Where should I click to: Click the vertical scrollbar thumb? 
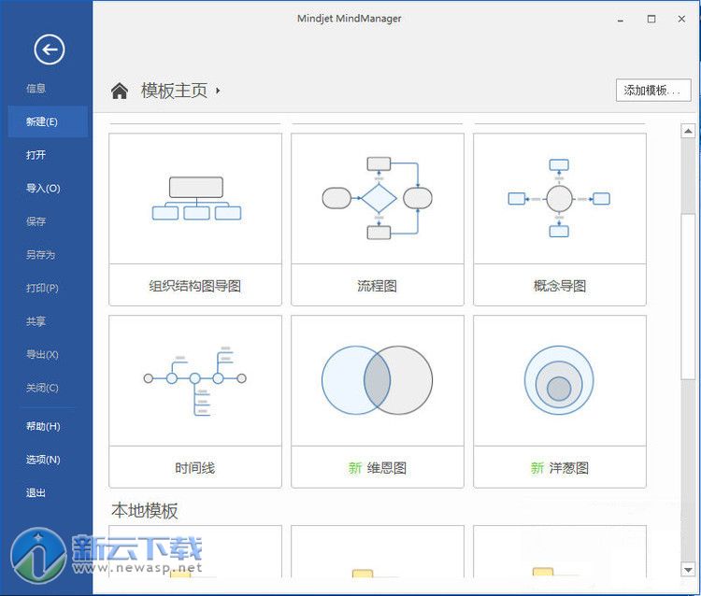[x=688, y=297]
